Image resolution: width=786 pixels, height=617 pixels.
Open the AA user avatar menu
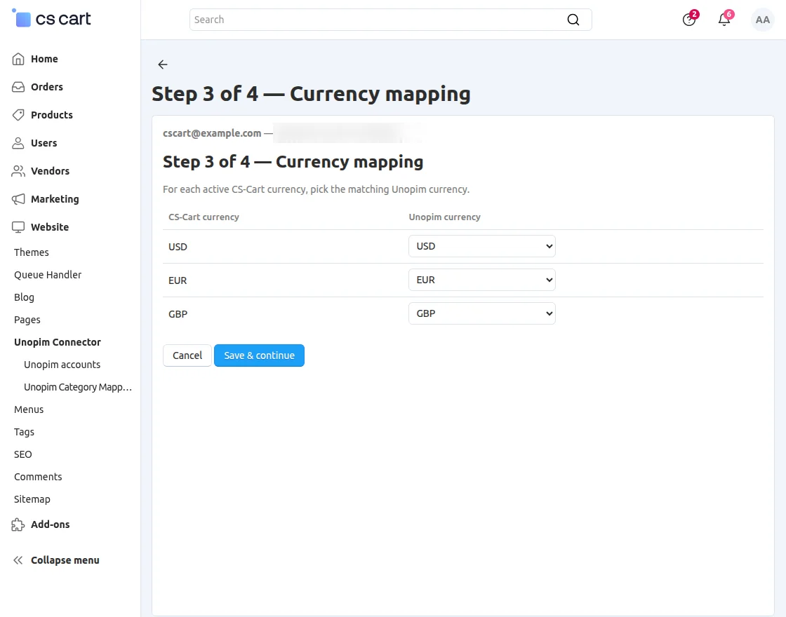(762, 20)
